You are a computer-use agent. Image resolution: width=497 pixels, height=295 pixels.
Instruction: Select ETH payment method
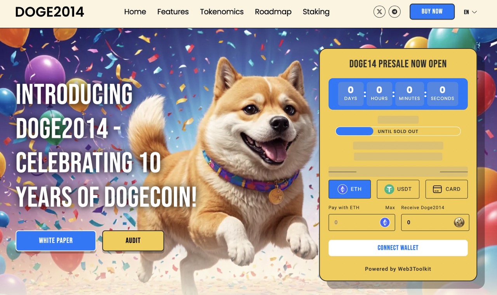pyautogui.click(x=349, y=189)
